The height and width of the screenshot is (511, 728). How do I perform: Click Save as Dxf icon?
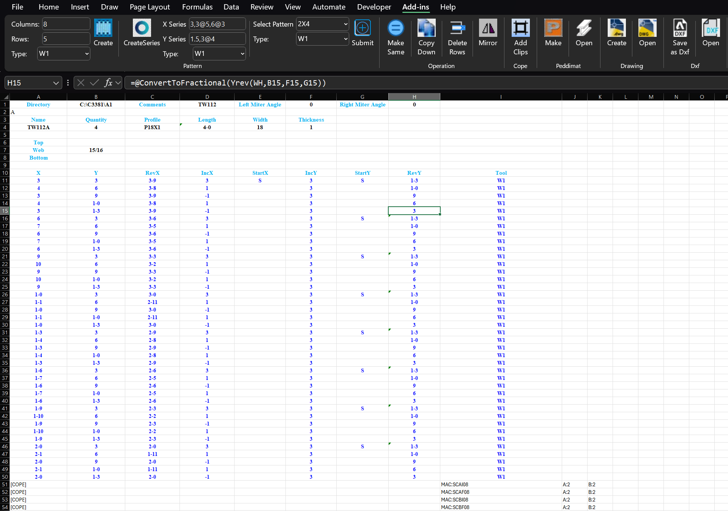[679, 28]
